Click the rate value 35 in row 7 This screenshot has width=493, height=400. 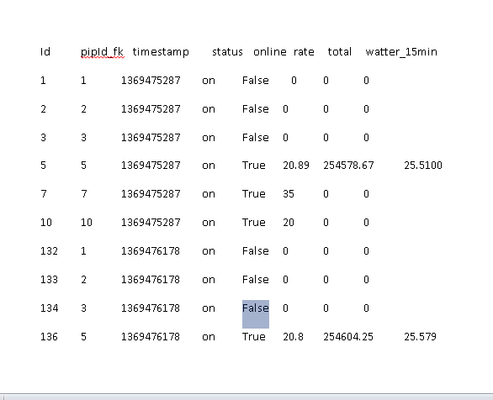click(289, 194)
